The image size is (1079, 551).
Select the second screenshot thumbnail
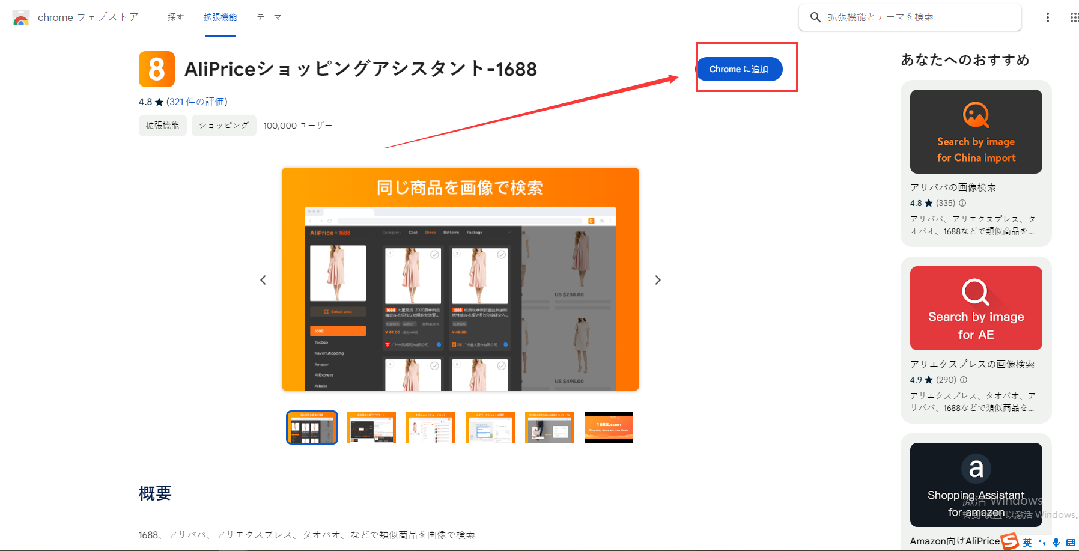click(x=371, y=428)
